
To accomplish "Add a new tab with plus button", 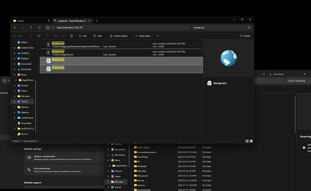I will tap(96, 21).
